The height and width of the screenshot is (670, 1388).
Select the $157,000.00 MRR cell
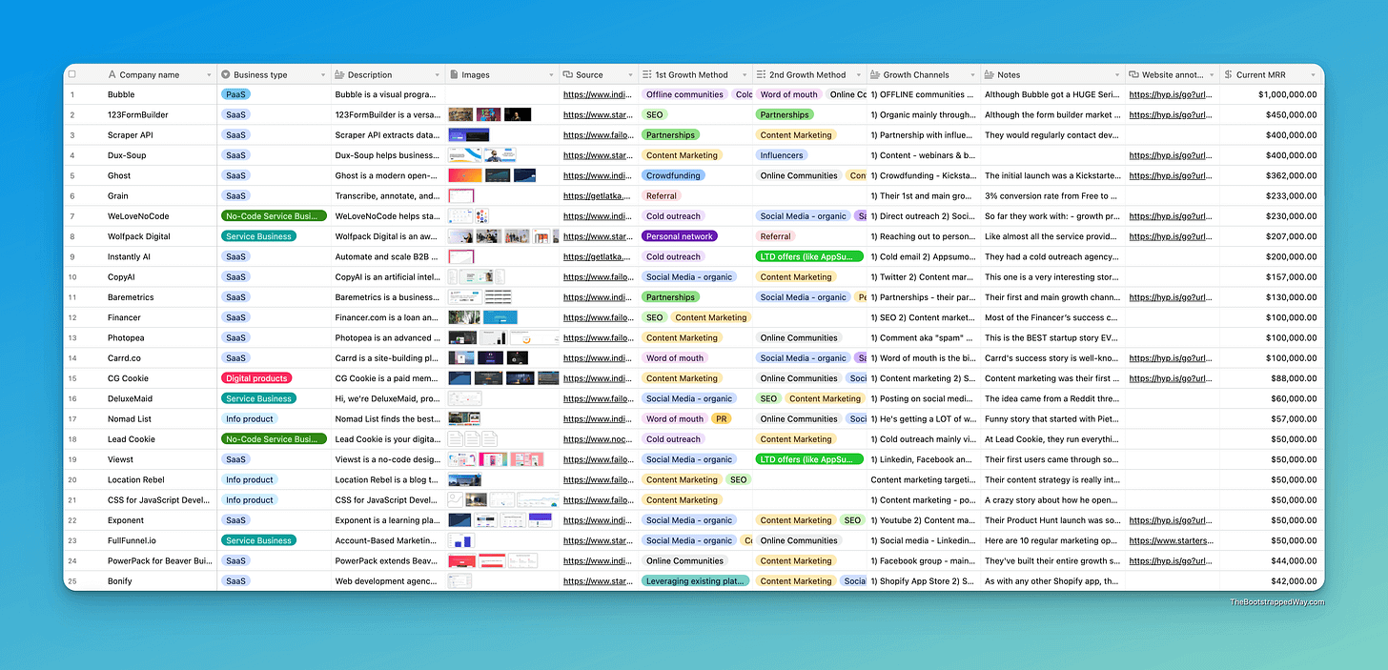1272,277
